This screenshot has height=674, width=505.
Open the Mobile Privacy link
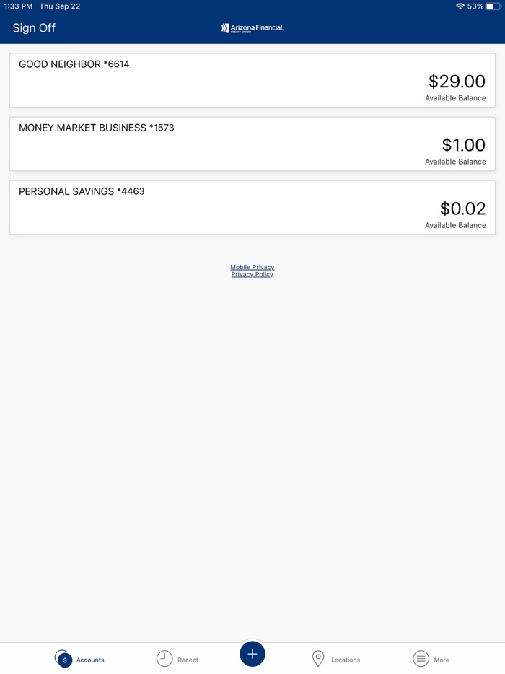click(252, 267)
